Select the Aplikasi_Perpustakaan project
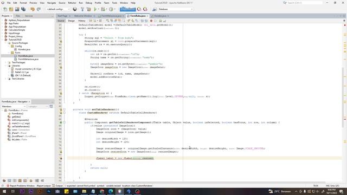Screen dimensions: 347x195 19,20
